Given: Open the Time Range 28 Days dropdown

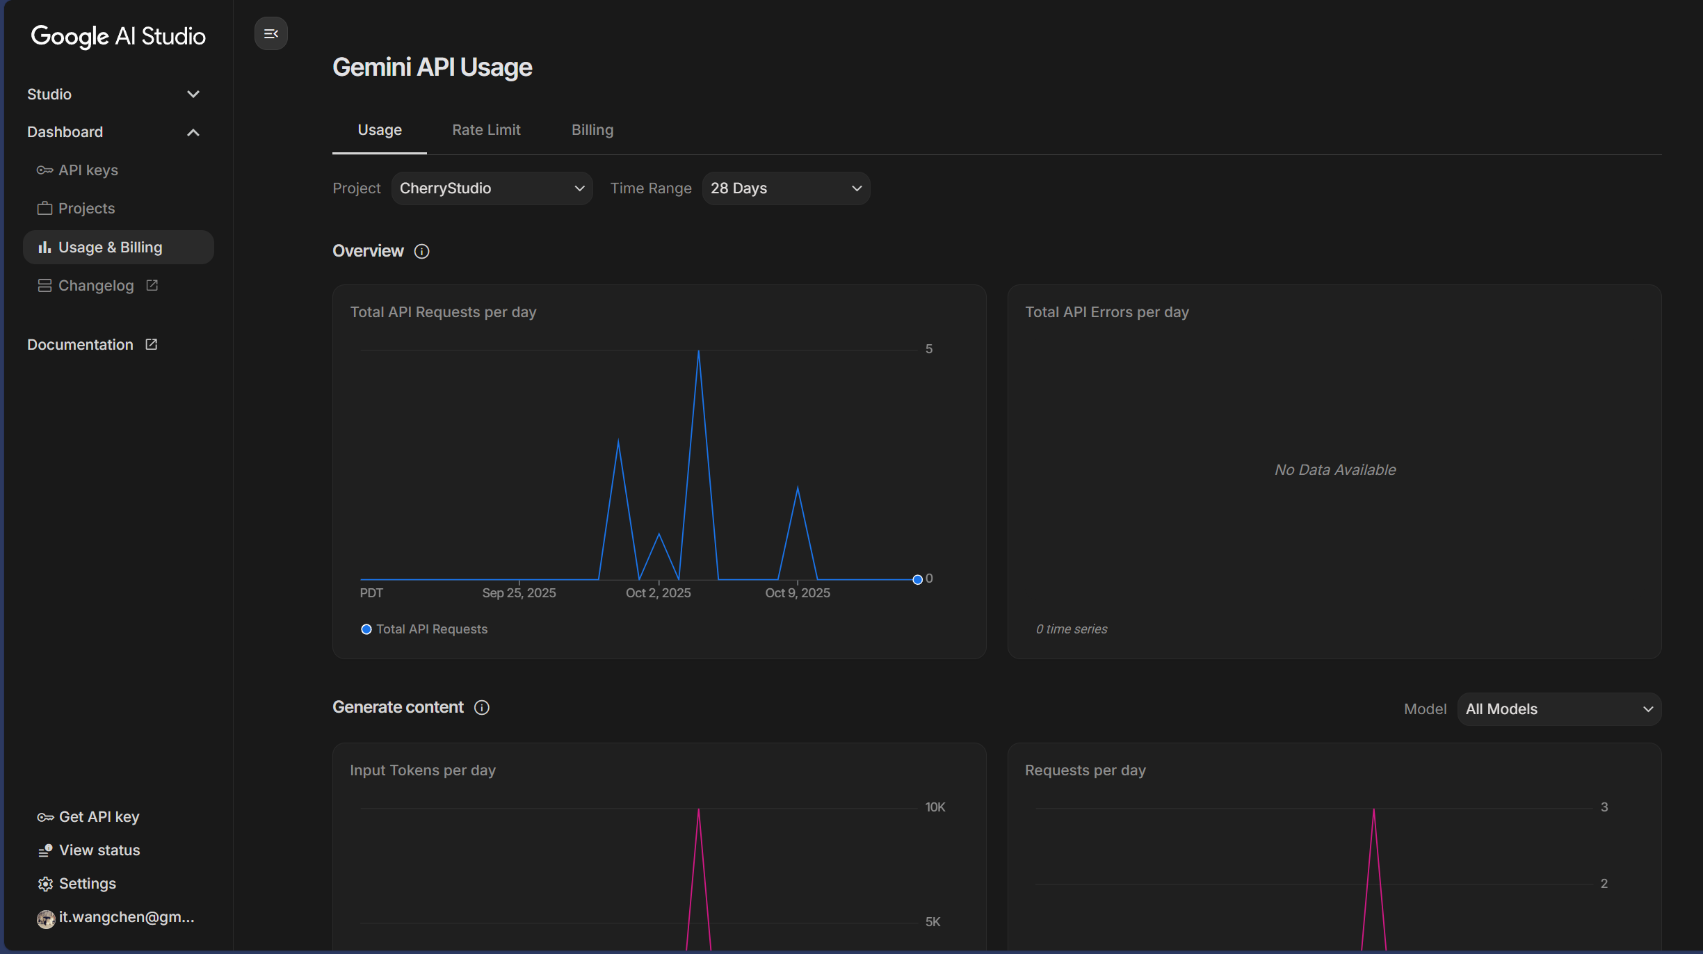Looking at the screenshot, I should point(786,188).
